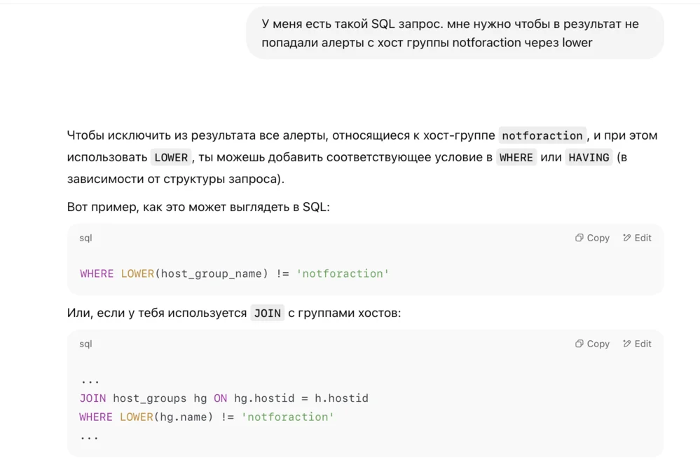Click the inline JOIN code tag
Viewport: 700px width, 465px height.
[x=267, y=313]
